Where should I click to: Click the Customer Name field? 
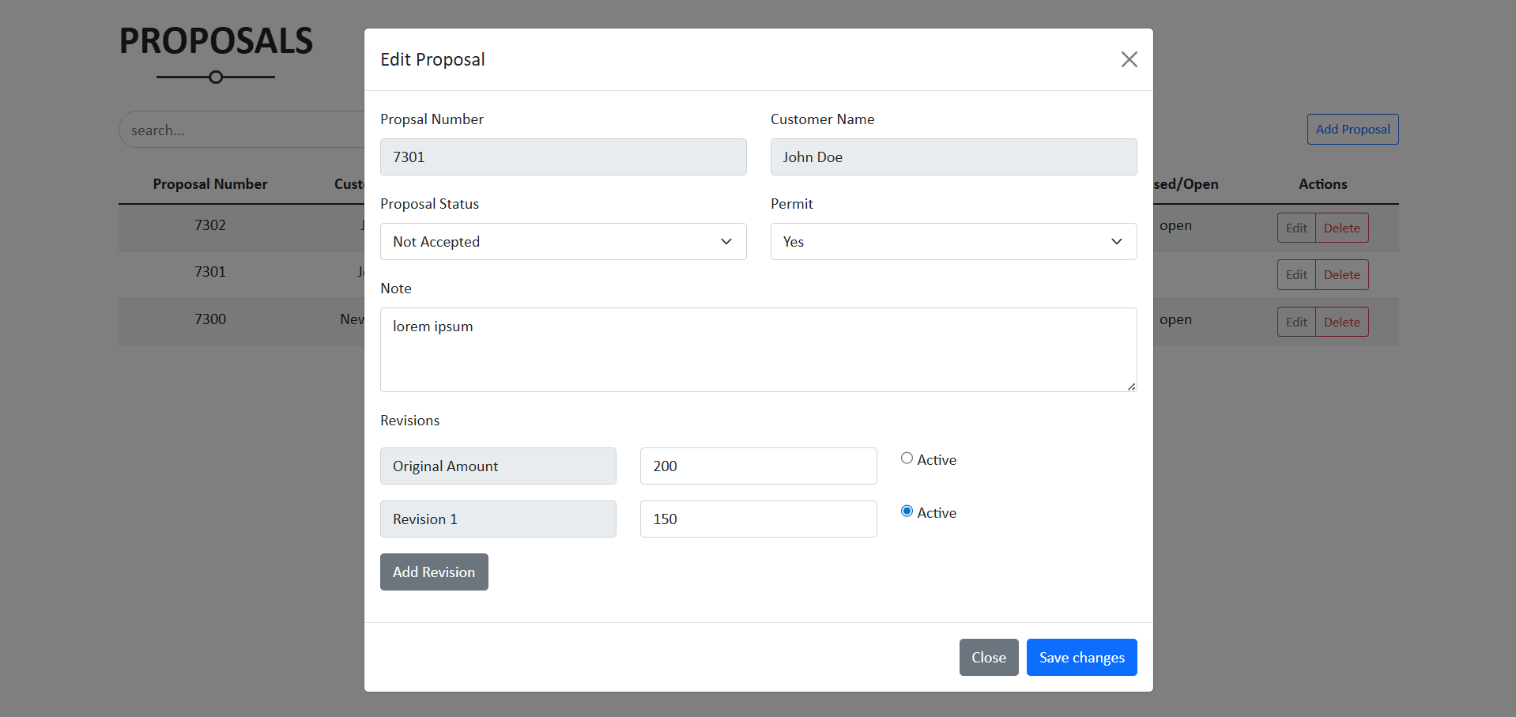(953, 157)
